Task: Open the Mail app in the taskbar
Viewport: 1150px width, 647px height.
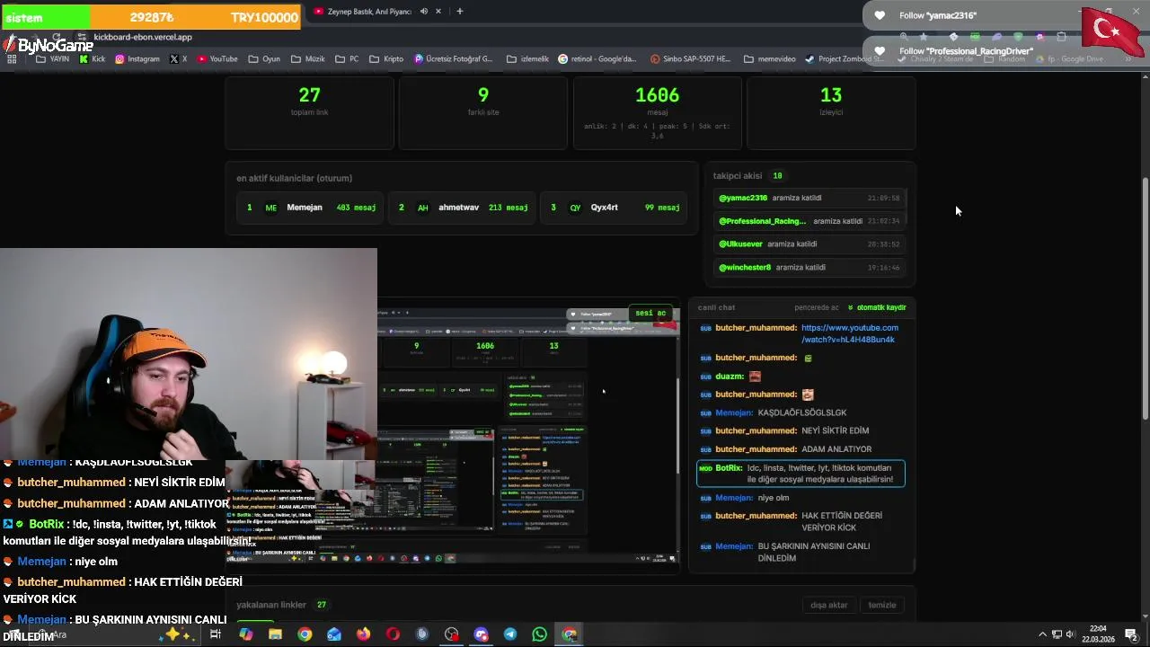Action: click(x=334, y=634)
